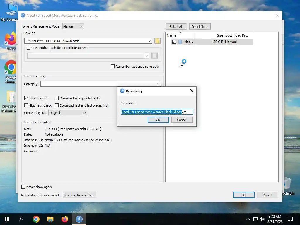Click the qBittorrent icon in the Renaming dialog title
This screenshot has height=225, width=300.
(122, 91)
